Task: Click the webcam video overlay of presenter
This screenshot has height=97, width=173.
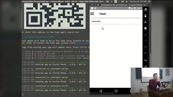Action: [152, 82]
